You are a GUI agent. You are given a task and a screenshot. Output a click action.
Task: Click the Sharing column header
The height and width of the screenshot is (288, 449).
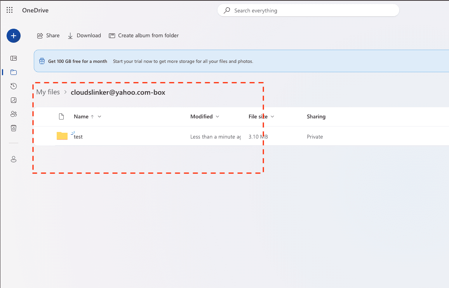[316, 116]
